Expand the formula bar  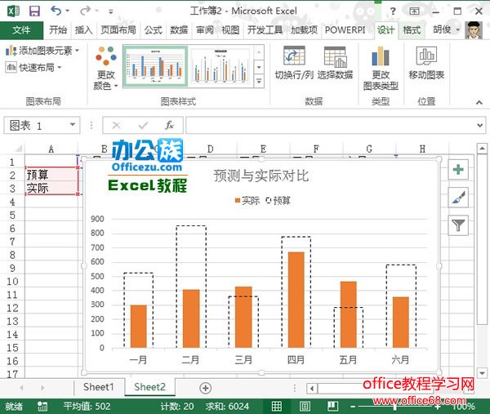pyautogui.click(x=480, y=125)
